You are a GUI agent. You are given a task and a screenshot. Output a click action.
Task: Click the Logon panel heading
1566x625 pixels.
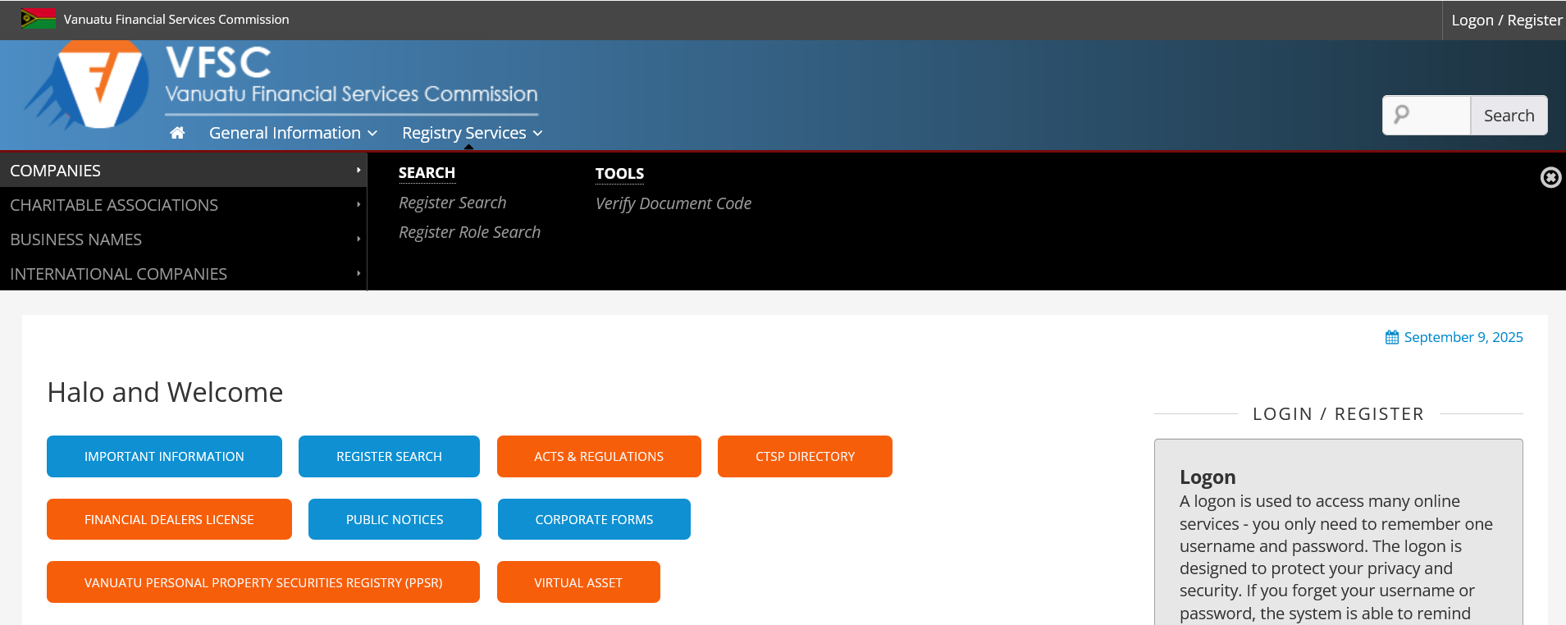pos(1208,477)
